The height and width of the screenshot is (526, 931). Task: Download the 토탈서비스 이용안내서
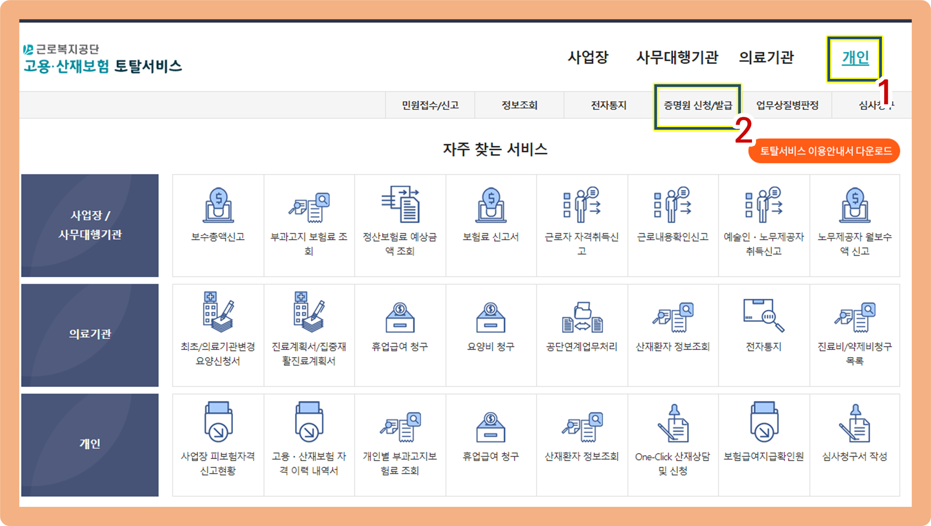(825, 151)
